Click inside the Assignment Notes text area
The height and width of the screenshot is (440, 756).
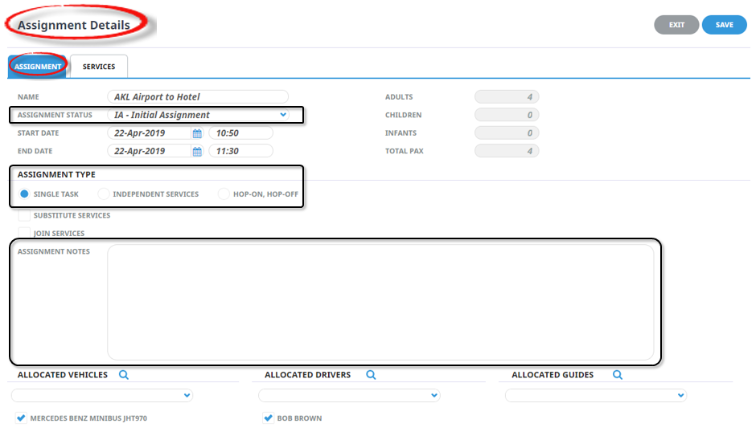click(x=380, y=303)
